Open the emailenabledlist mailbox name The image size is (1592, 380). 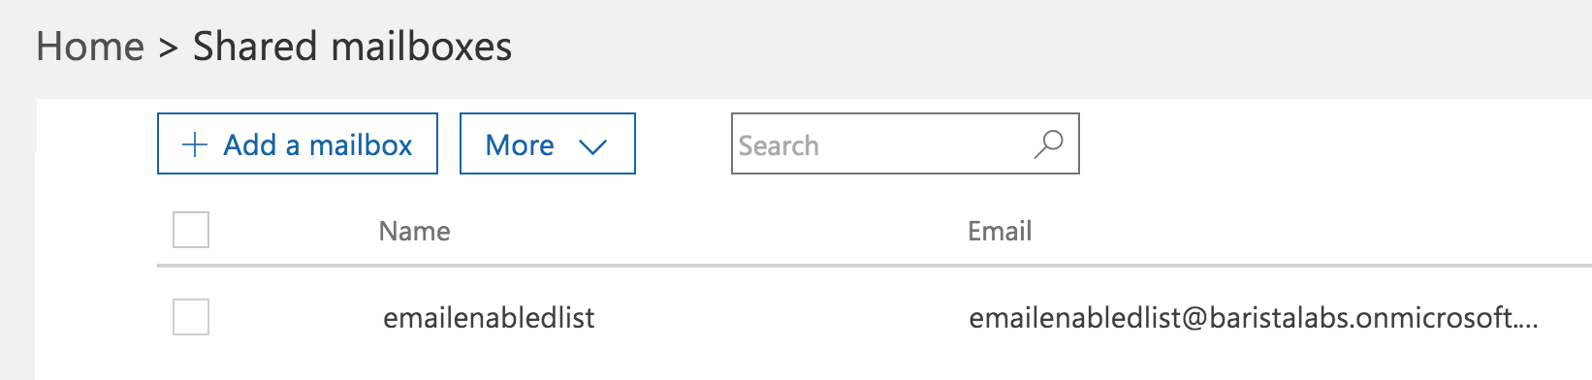coord(489,318)
